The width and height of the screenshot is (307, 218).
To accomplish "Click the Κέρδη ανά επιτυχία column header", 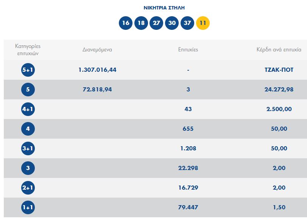I will pyautogui.click(x=279, y=50).
